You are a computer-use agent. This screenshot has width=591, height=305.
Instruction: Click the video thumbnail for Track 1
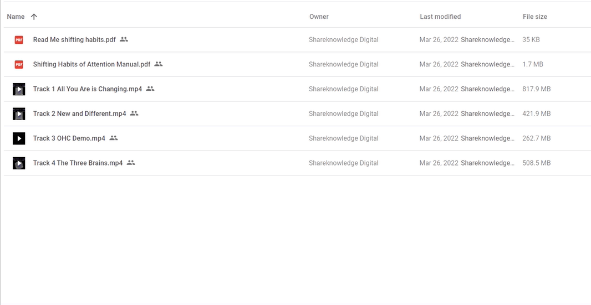point(19,89)
